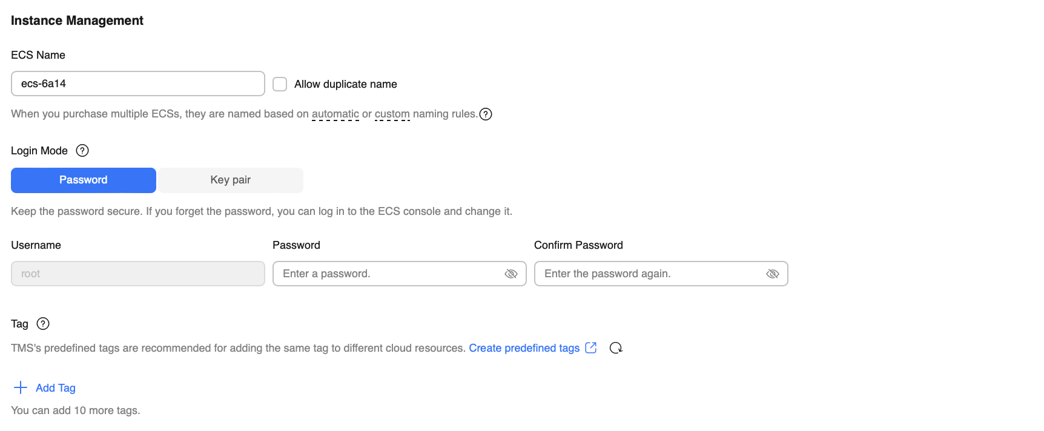Click the refresh predefined tags icon
The height and width of the screenshot is (431, 1044).
coord(616,348)
